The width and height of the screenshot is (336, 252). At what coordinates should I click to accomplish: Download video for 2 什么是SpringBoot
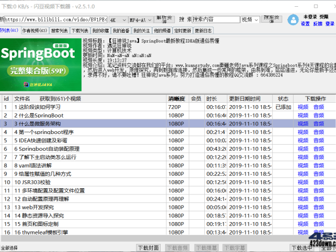click(x=303, y=115)
